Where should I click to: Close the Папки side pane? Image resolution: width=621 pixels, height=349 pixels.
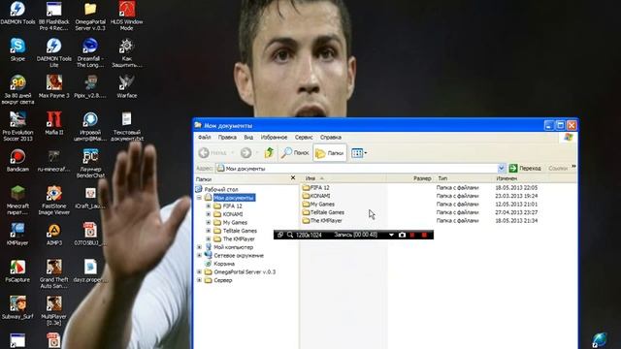tap(293, 178)
